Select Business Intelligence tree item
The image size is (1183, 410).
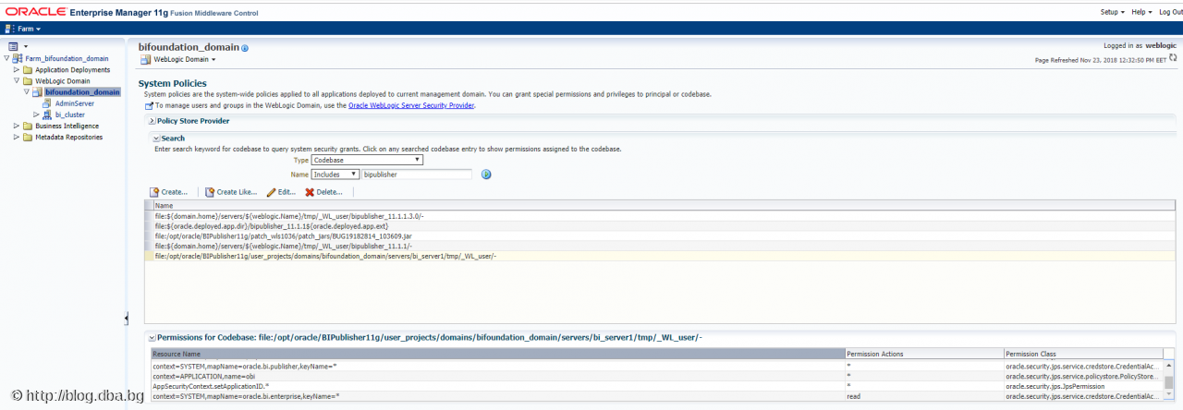67,126
